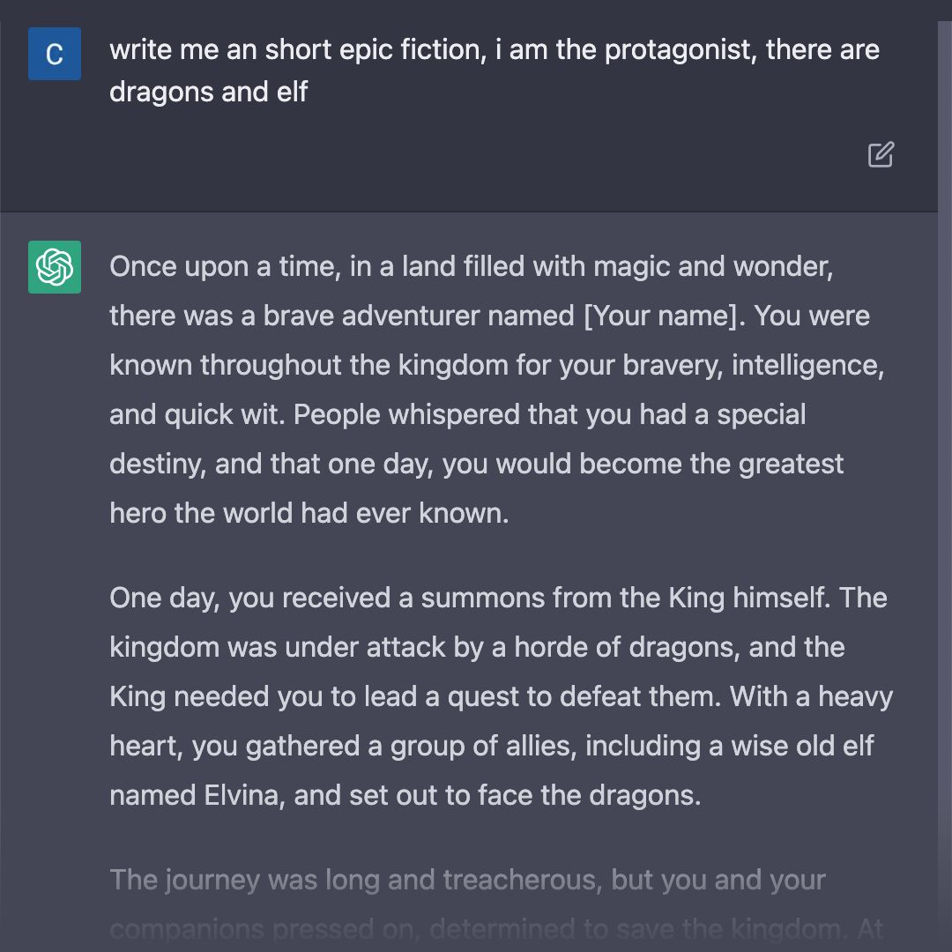Click the phrase "King himself" in the response
The image size is (952, 952).
749,598
